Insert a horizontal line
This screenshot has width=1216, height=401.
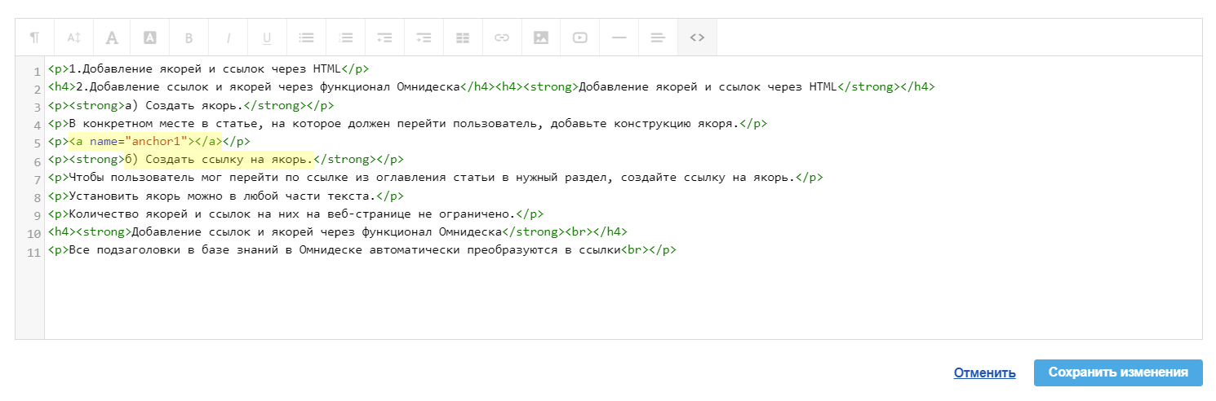tap(619, 37)
